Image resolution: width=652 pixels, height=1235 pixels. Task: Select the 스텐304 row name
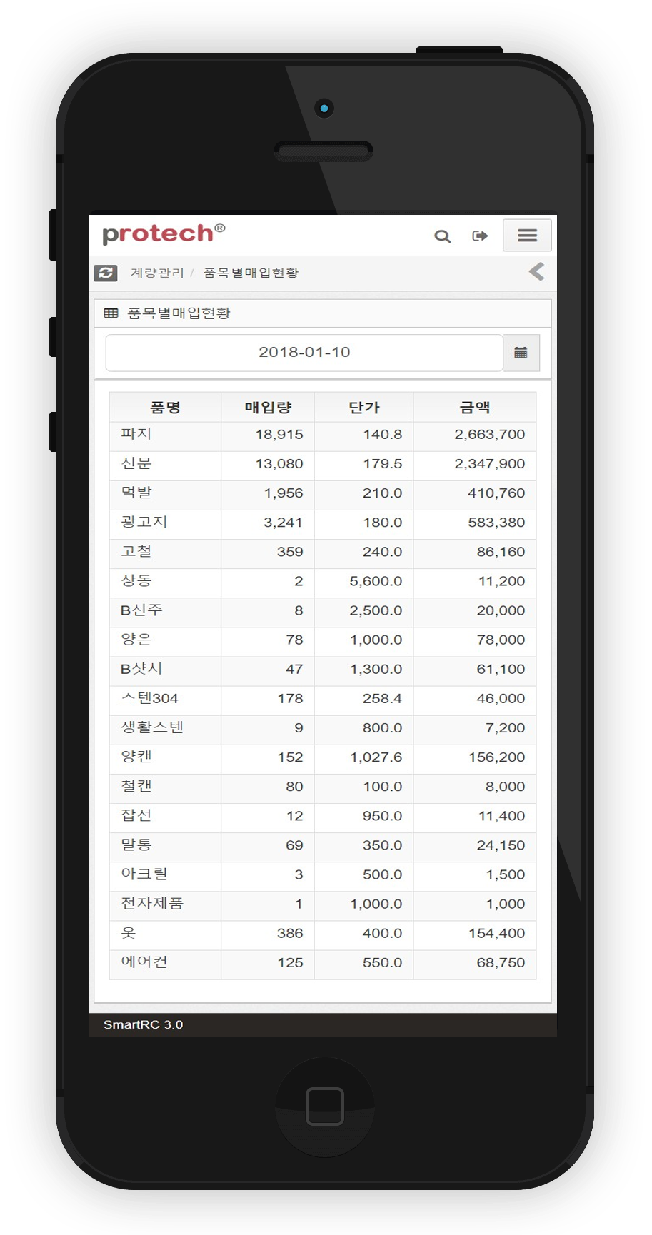(149, 698)
